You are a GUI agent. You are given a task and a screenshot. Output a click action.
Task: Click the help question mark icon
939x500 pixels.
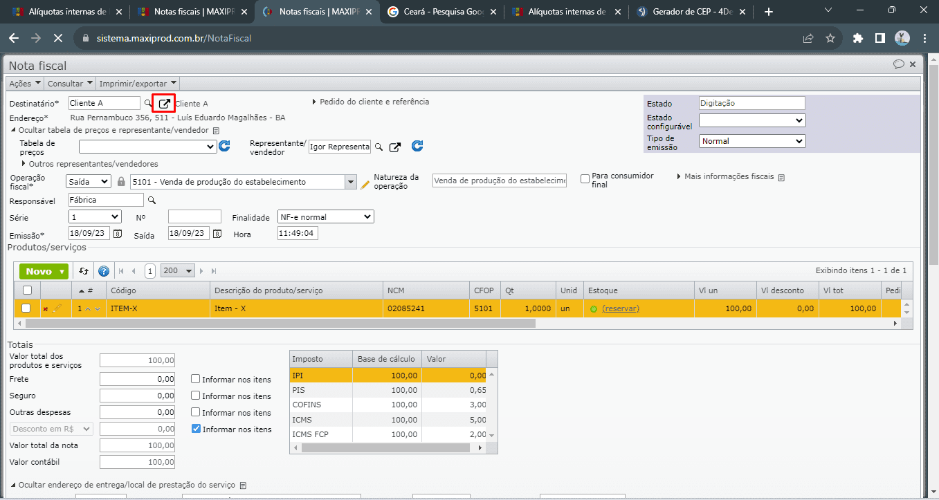click(x=104, y=271)
